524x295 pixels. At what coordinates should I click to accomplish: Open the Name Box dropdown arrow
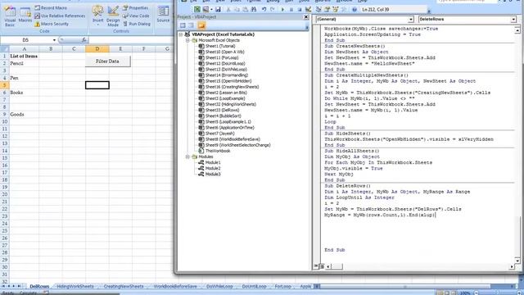coord(54,40)
